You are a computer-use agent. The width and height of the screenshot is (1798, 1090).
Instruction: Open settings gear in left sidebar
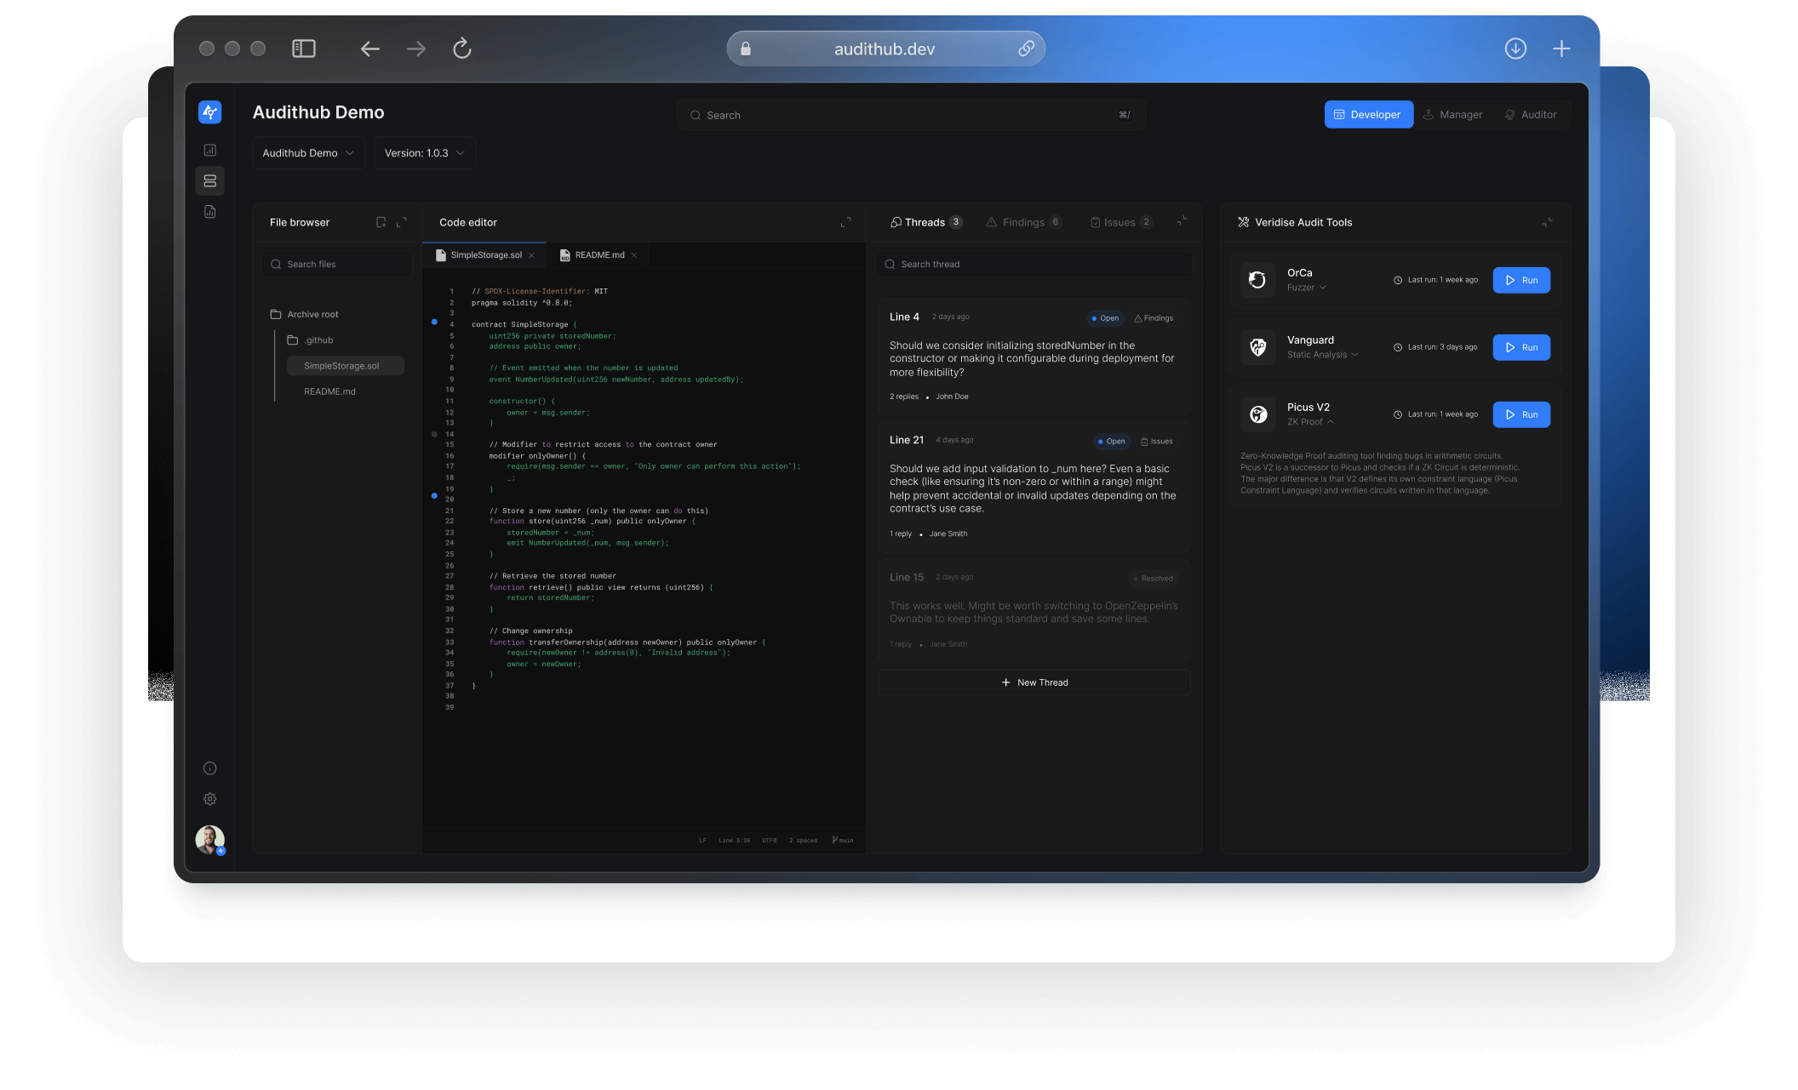[x=209, y=799]
